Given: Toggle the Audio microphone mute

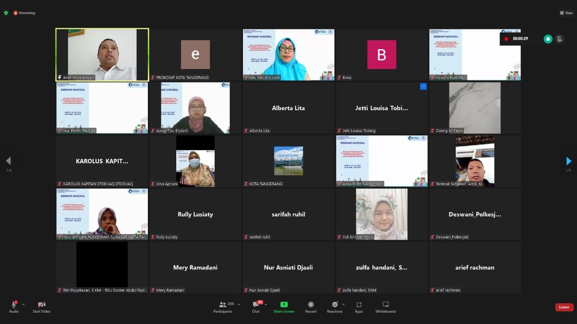Looking at the screenshot, I should 14,305.
